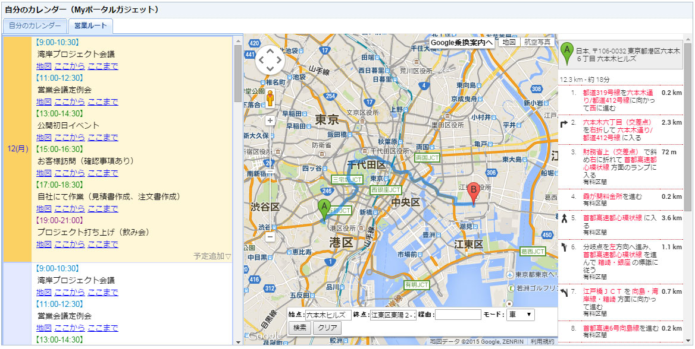Open the モード dropdown showing 車
The height and width of the screenshot is (349, 695).
click(521, 315)
